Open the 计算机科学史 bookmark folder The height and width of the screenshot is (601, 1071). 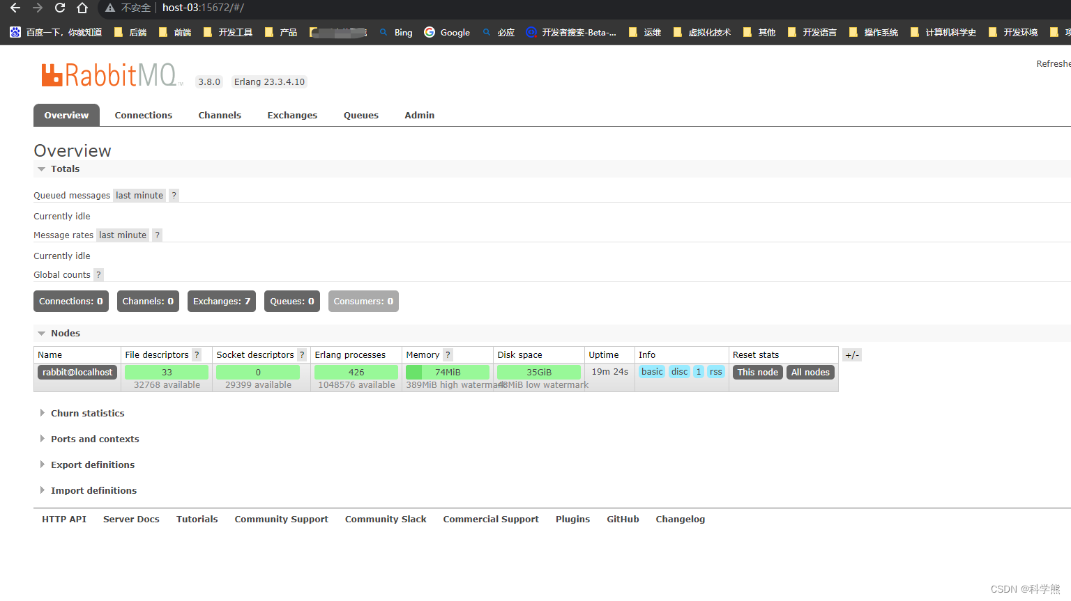point(943,32)
